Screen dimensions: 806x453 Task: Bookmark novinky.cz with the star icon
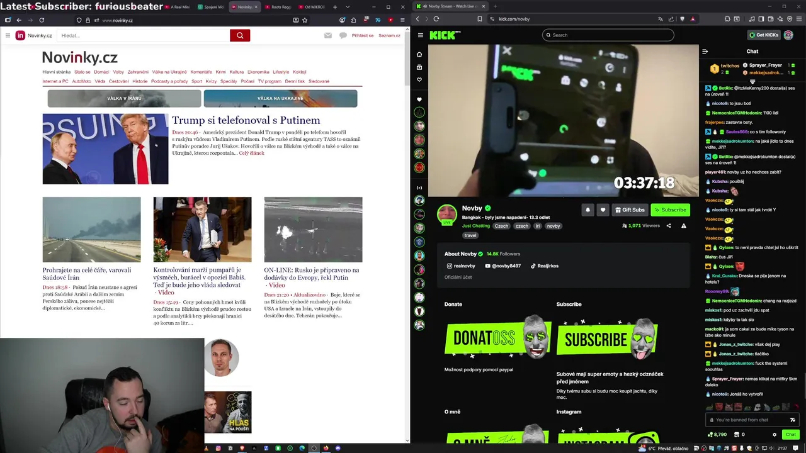(305, 20)
